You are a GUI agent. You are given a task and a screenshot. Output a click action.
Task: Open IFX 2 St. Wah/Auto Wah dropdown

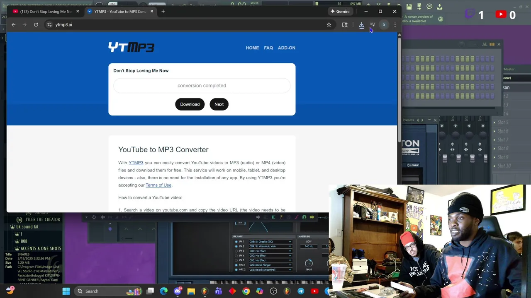click(x=270, y=246)
